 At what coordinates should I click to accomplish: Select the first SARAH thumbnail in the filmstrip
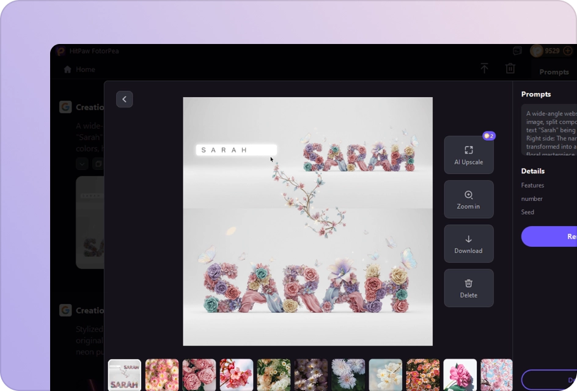pyautogui.click(x=124, y=374)
